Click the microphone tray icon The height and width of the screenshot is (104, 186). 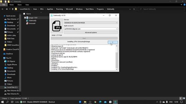167,102
